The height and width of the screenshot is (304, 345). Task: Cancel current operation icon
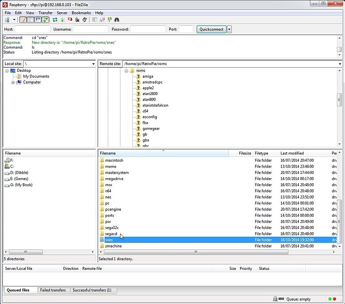[70, 20]
